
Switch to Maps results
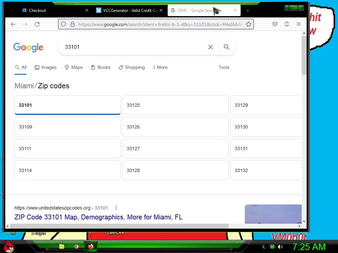point(74,68)
